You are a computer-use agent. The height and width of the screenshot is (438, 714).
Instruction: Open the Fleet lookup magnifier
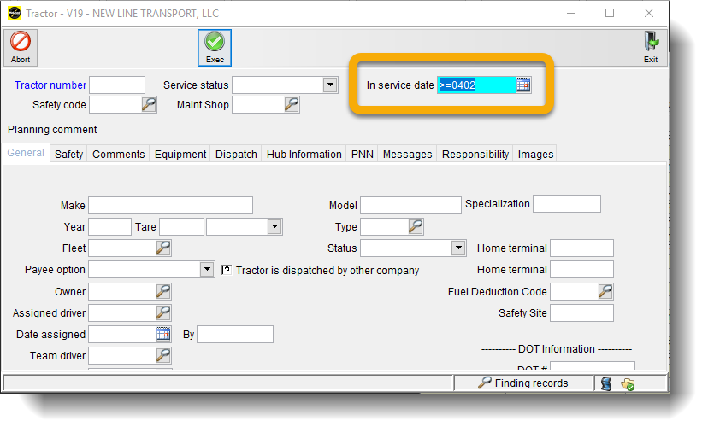pyautogui.click(x=163, y=248)
